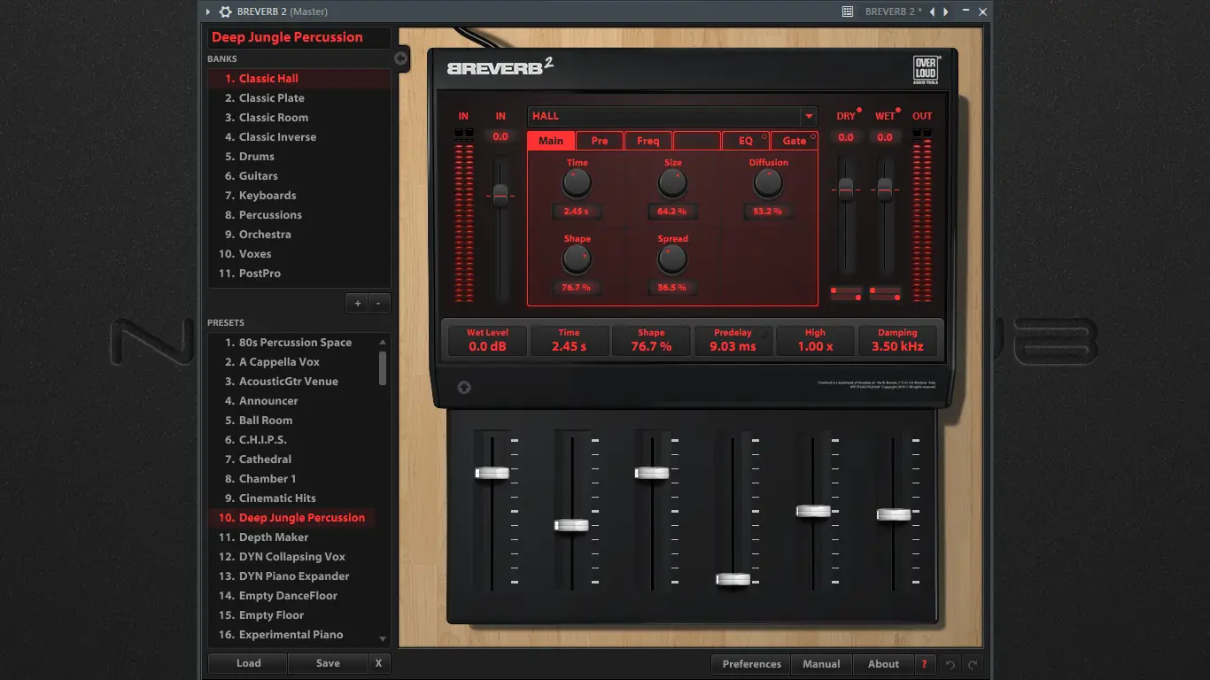Click the Save button

pos(328,663)
